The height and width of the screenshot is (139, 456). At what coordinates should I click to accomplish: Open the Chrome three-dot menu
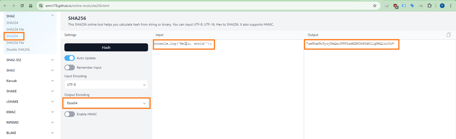[451, 6]
